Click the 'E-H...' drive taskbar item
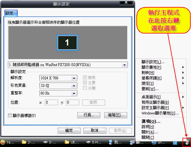 point(93,142)
